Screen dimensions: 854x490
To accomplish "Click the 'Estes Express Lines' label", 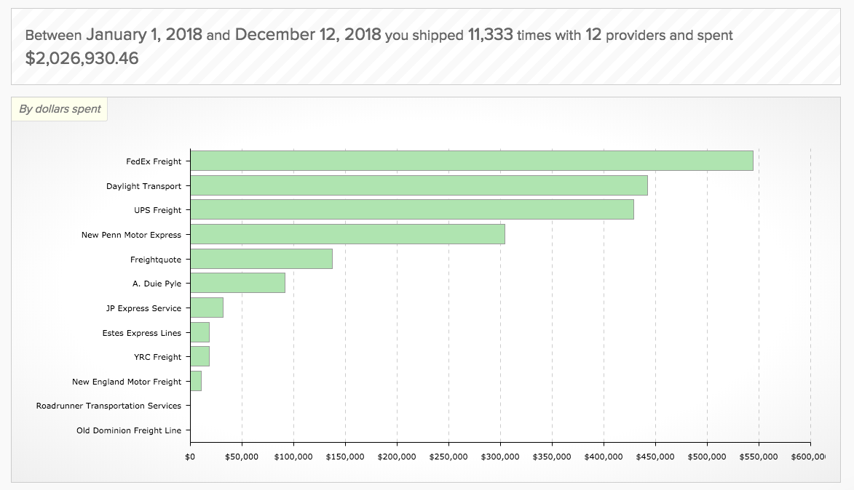I will click(x=142, y=333).
